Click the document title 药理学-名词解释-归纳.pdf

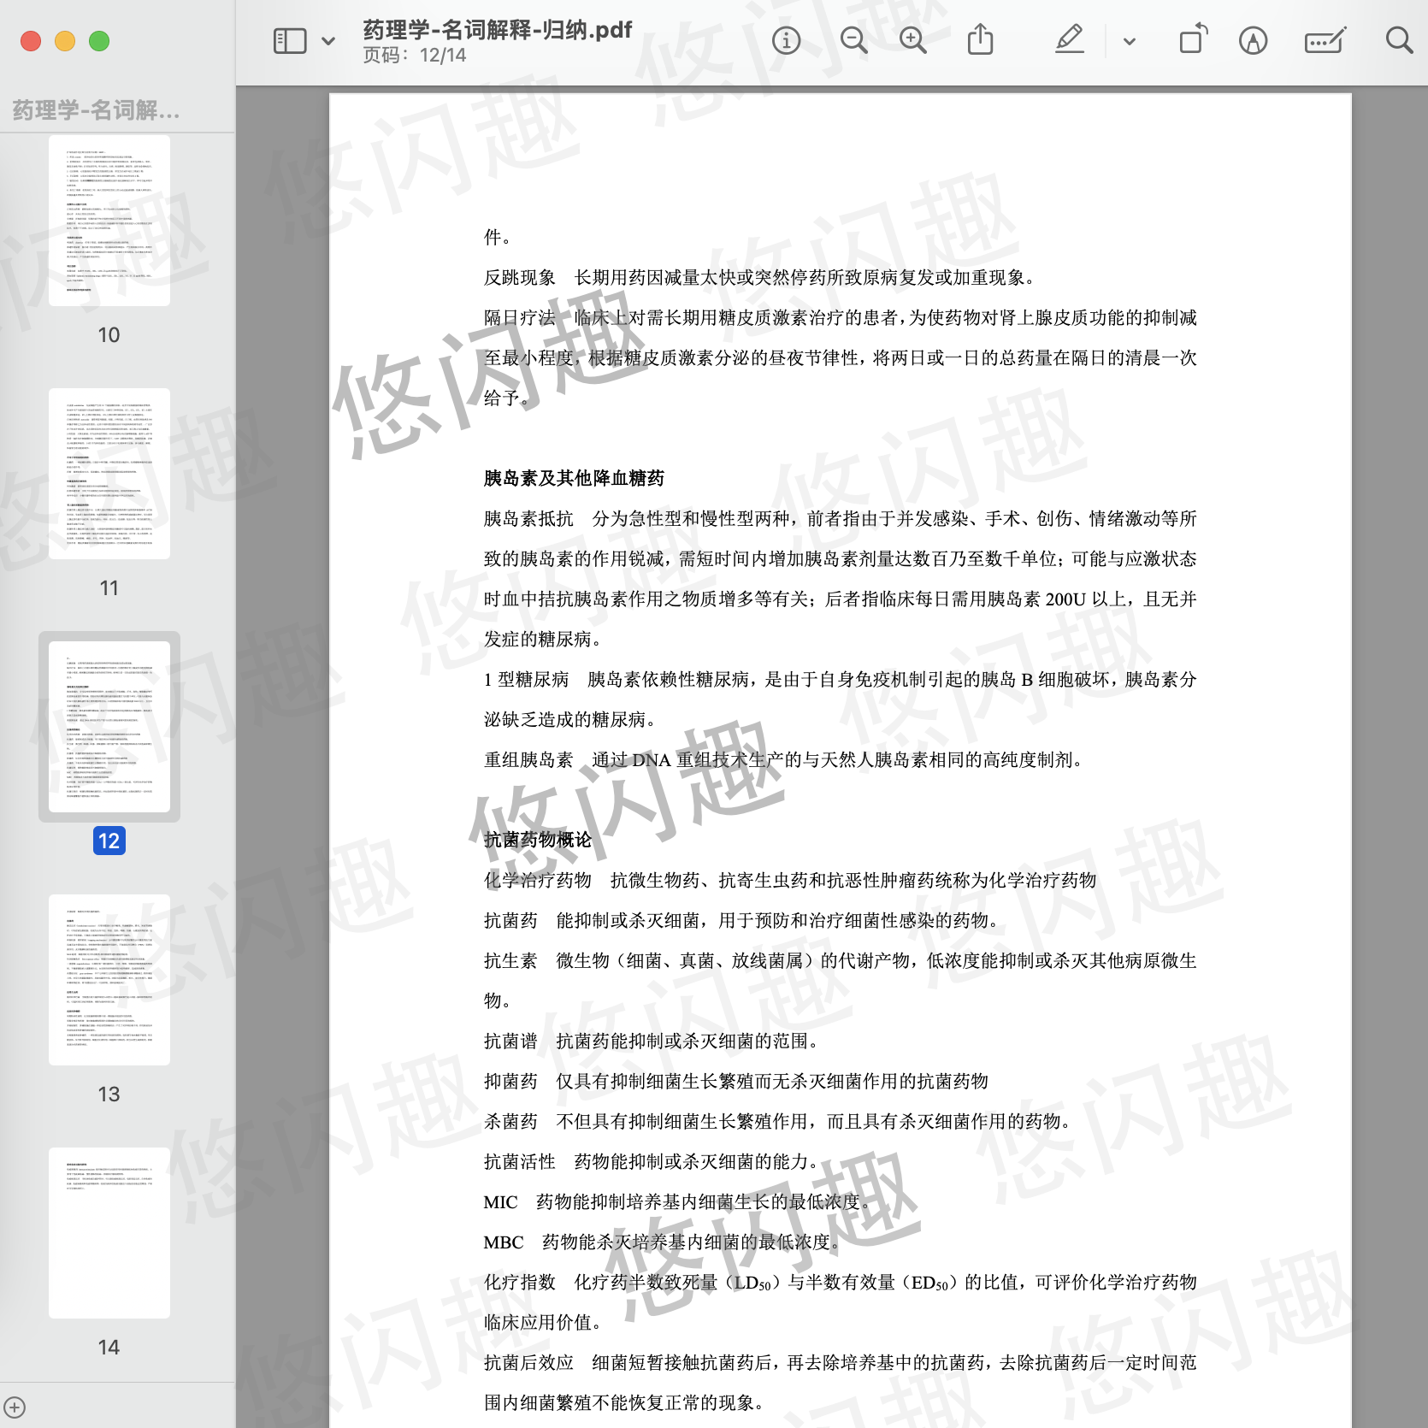(497, 30)
